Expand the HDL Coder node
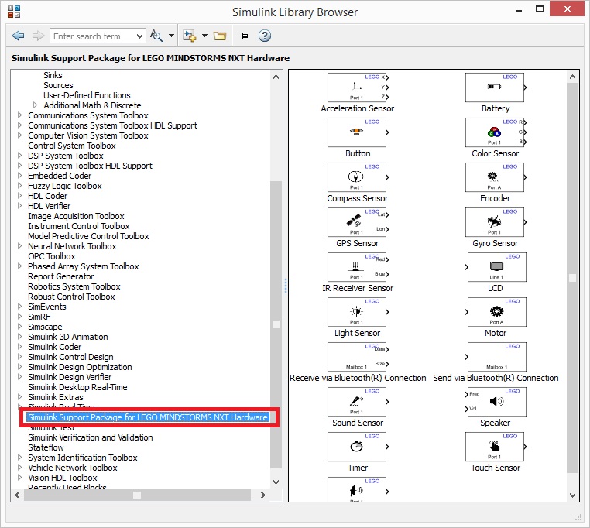 tap(19, 196)
